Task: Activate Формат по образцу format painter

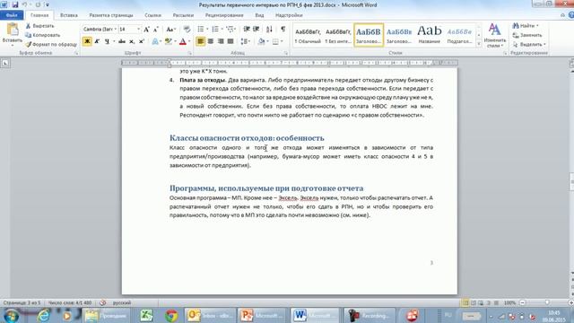Action: [x=51, y=44]
